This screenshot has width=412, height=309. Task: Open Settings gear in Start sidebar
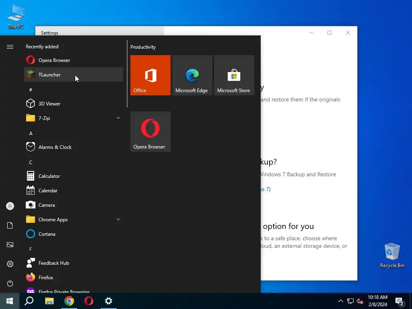pyautogui.click(x=10, y=264)
